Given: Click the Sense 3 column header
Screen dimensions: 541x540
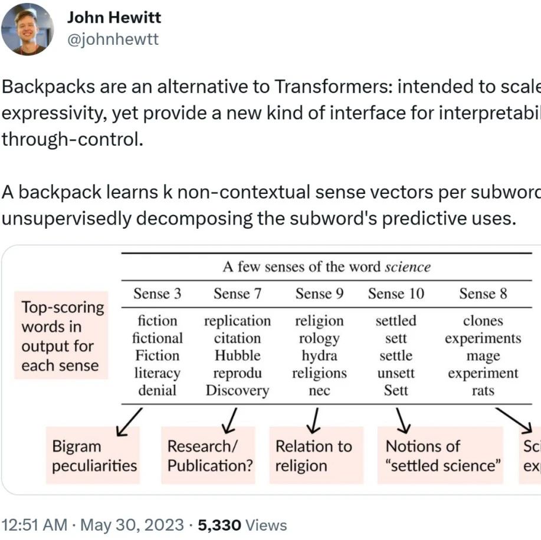Looking at the screenshot, I should point(158,294).
